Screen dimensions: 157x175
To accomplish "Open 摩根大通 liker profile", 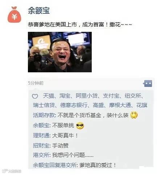I will 120,105.
